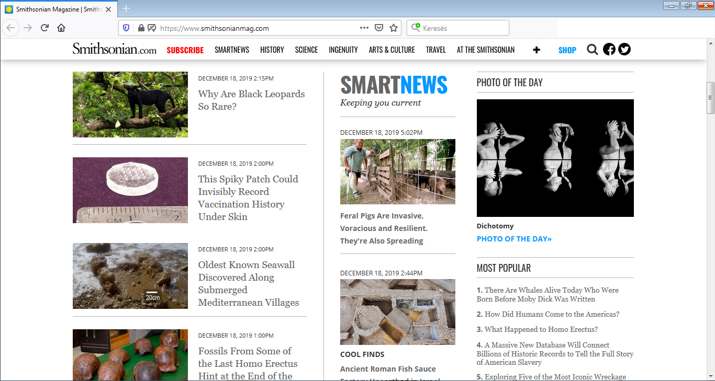Bookmark this page with the star
Screen dimensions: 715x381
point(394,28)
